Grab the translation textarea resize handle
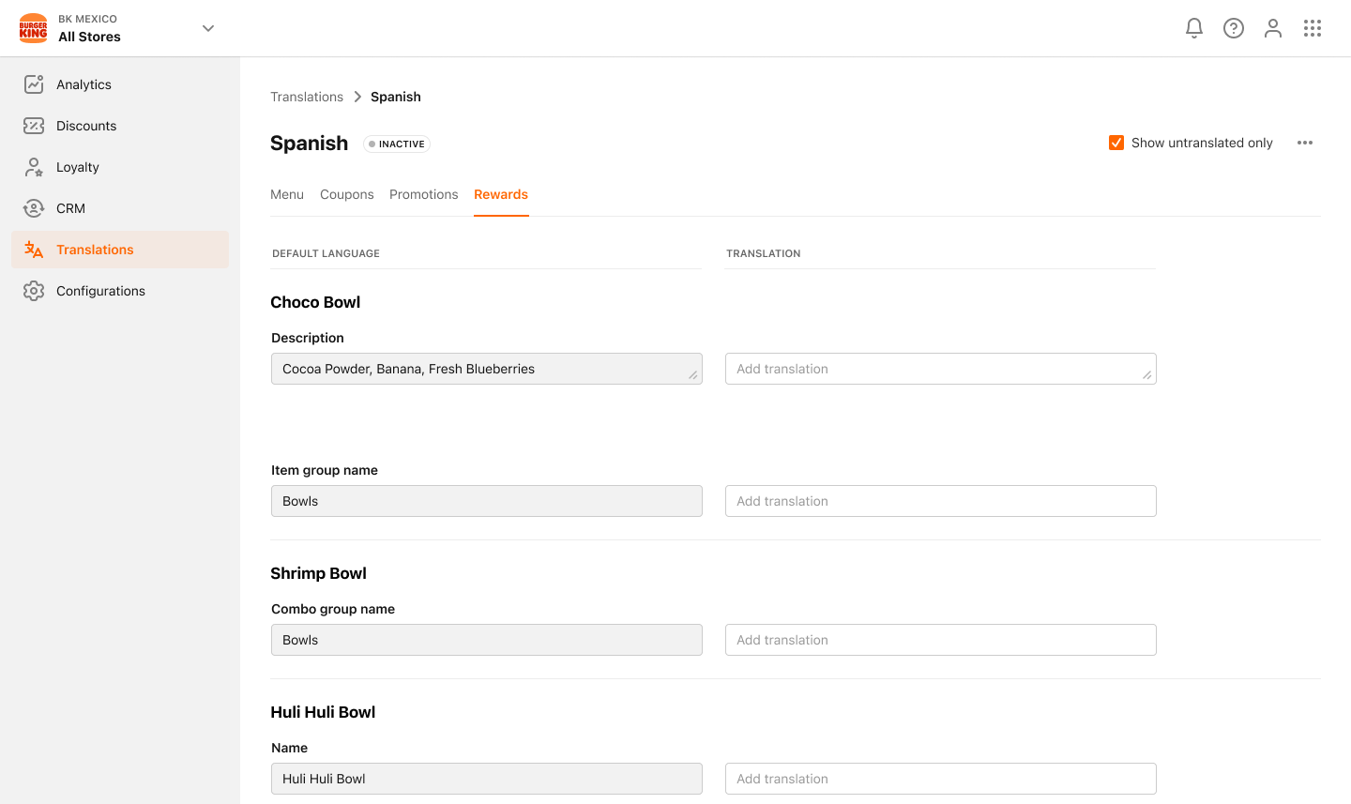This screenshot has width=1351, height=804. pos(1147,375)
